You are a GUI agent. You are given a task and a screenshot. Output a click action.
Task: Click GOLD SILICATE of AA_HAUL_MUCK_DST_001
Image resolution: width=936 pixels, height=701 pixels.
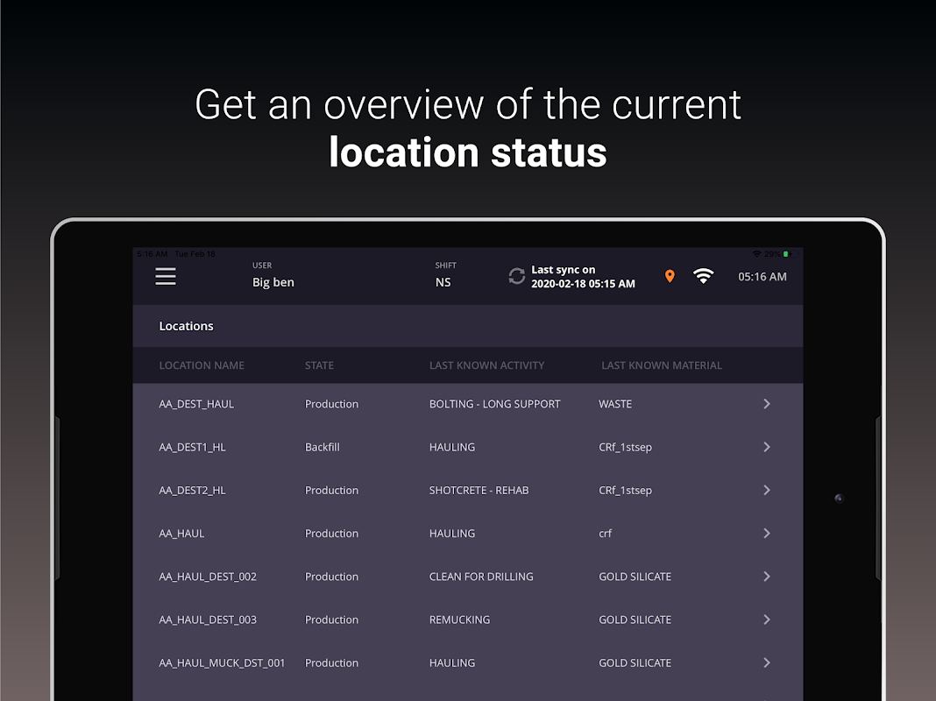click(635, 662)
